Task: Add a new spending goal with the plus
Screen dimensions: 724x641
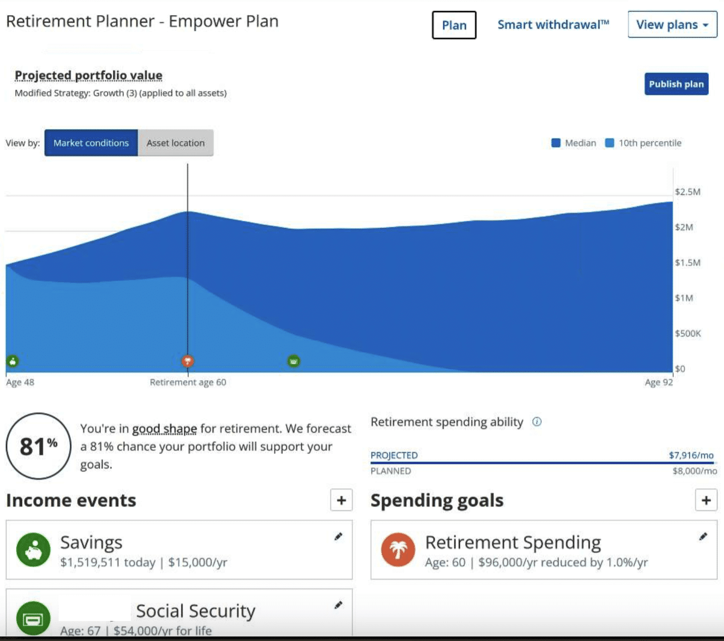Action: coord(706,500)
